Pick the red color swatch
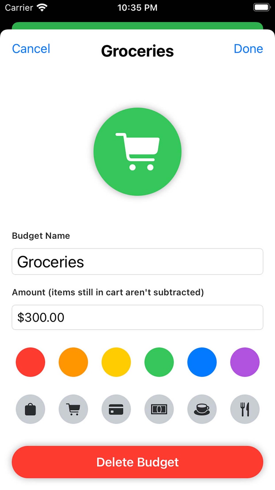 [31, 362]
